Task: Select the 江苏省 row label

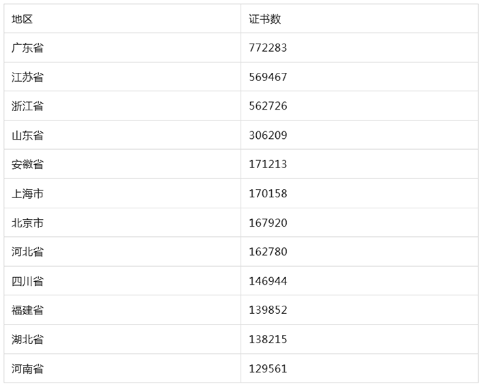Action: [x=28, y=78]
